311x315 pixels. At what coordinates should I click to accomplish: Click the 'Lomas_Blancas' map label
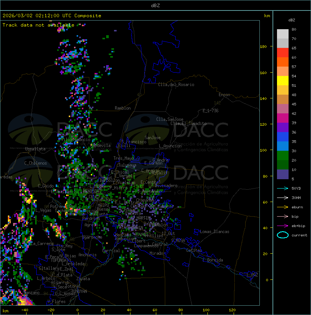click(x=215, y=232)
